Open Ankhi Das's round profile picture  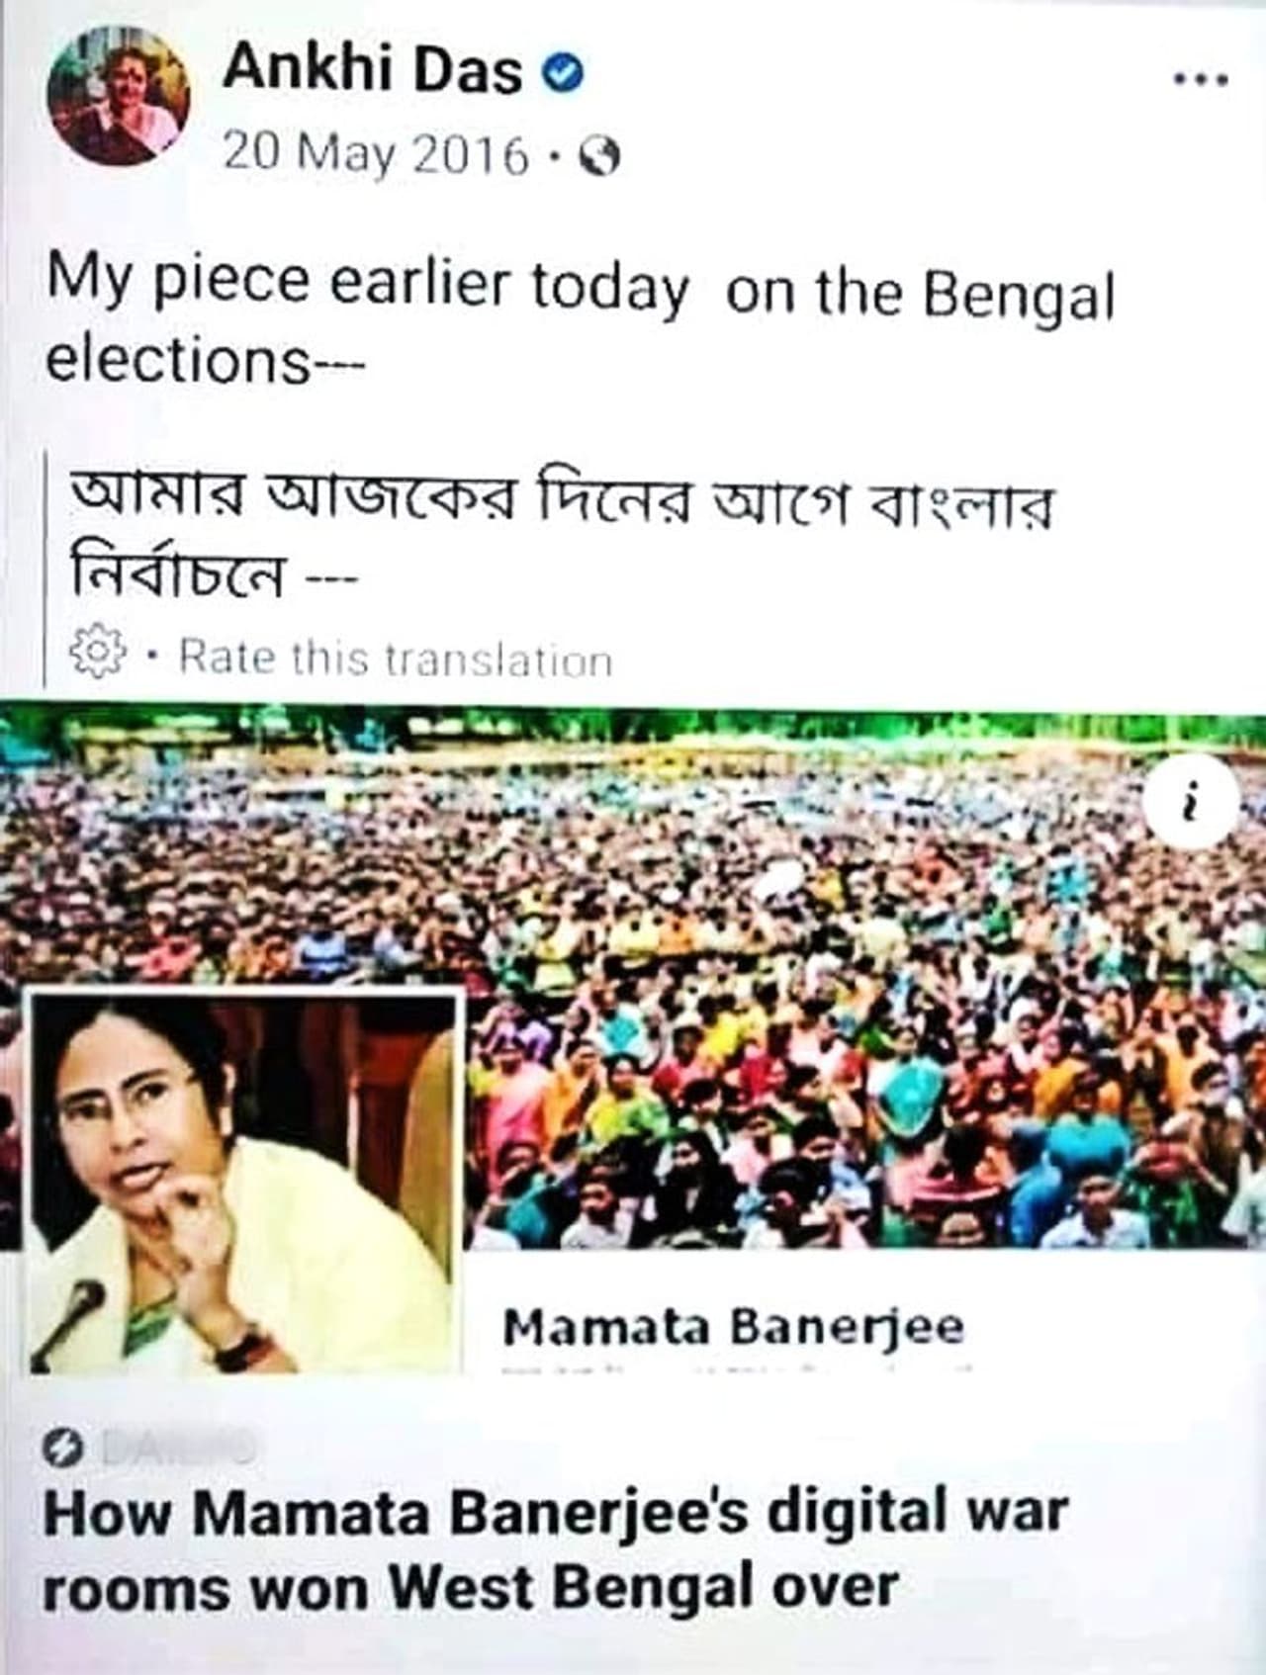[118, 95]
